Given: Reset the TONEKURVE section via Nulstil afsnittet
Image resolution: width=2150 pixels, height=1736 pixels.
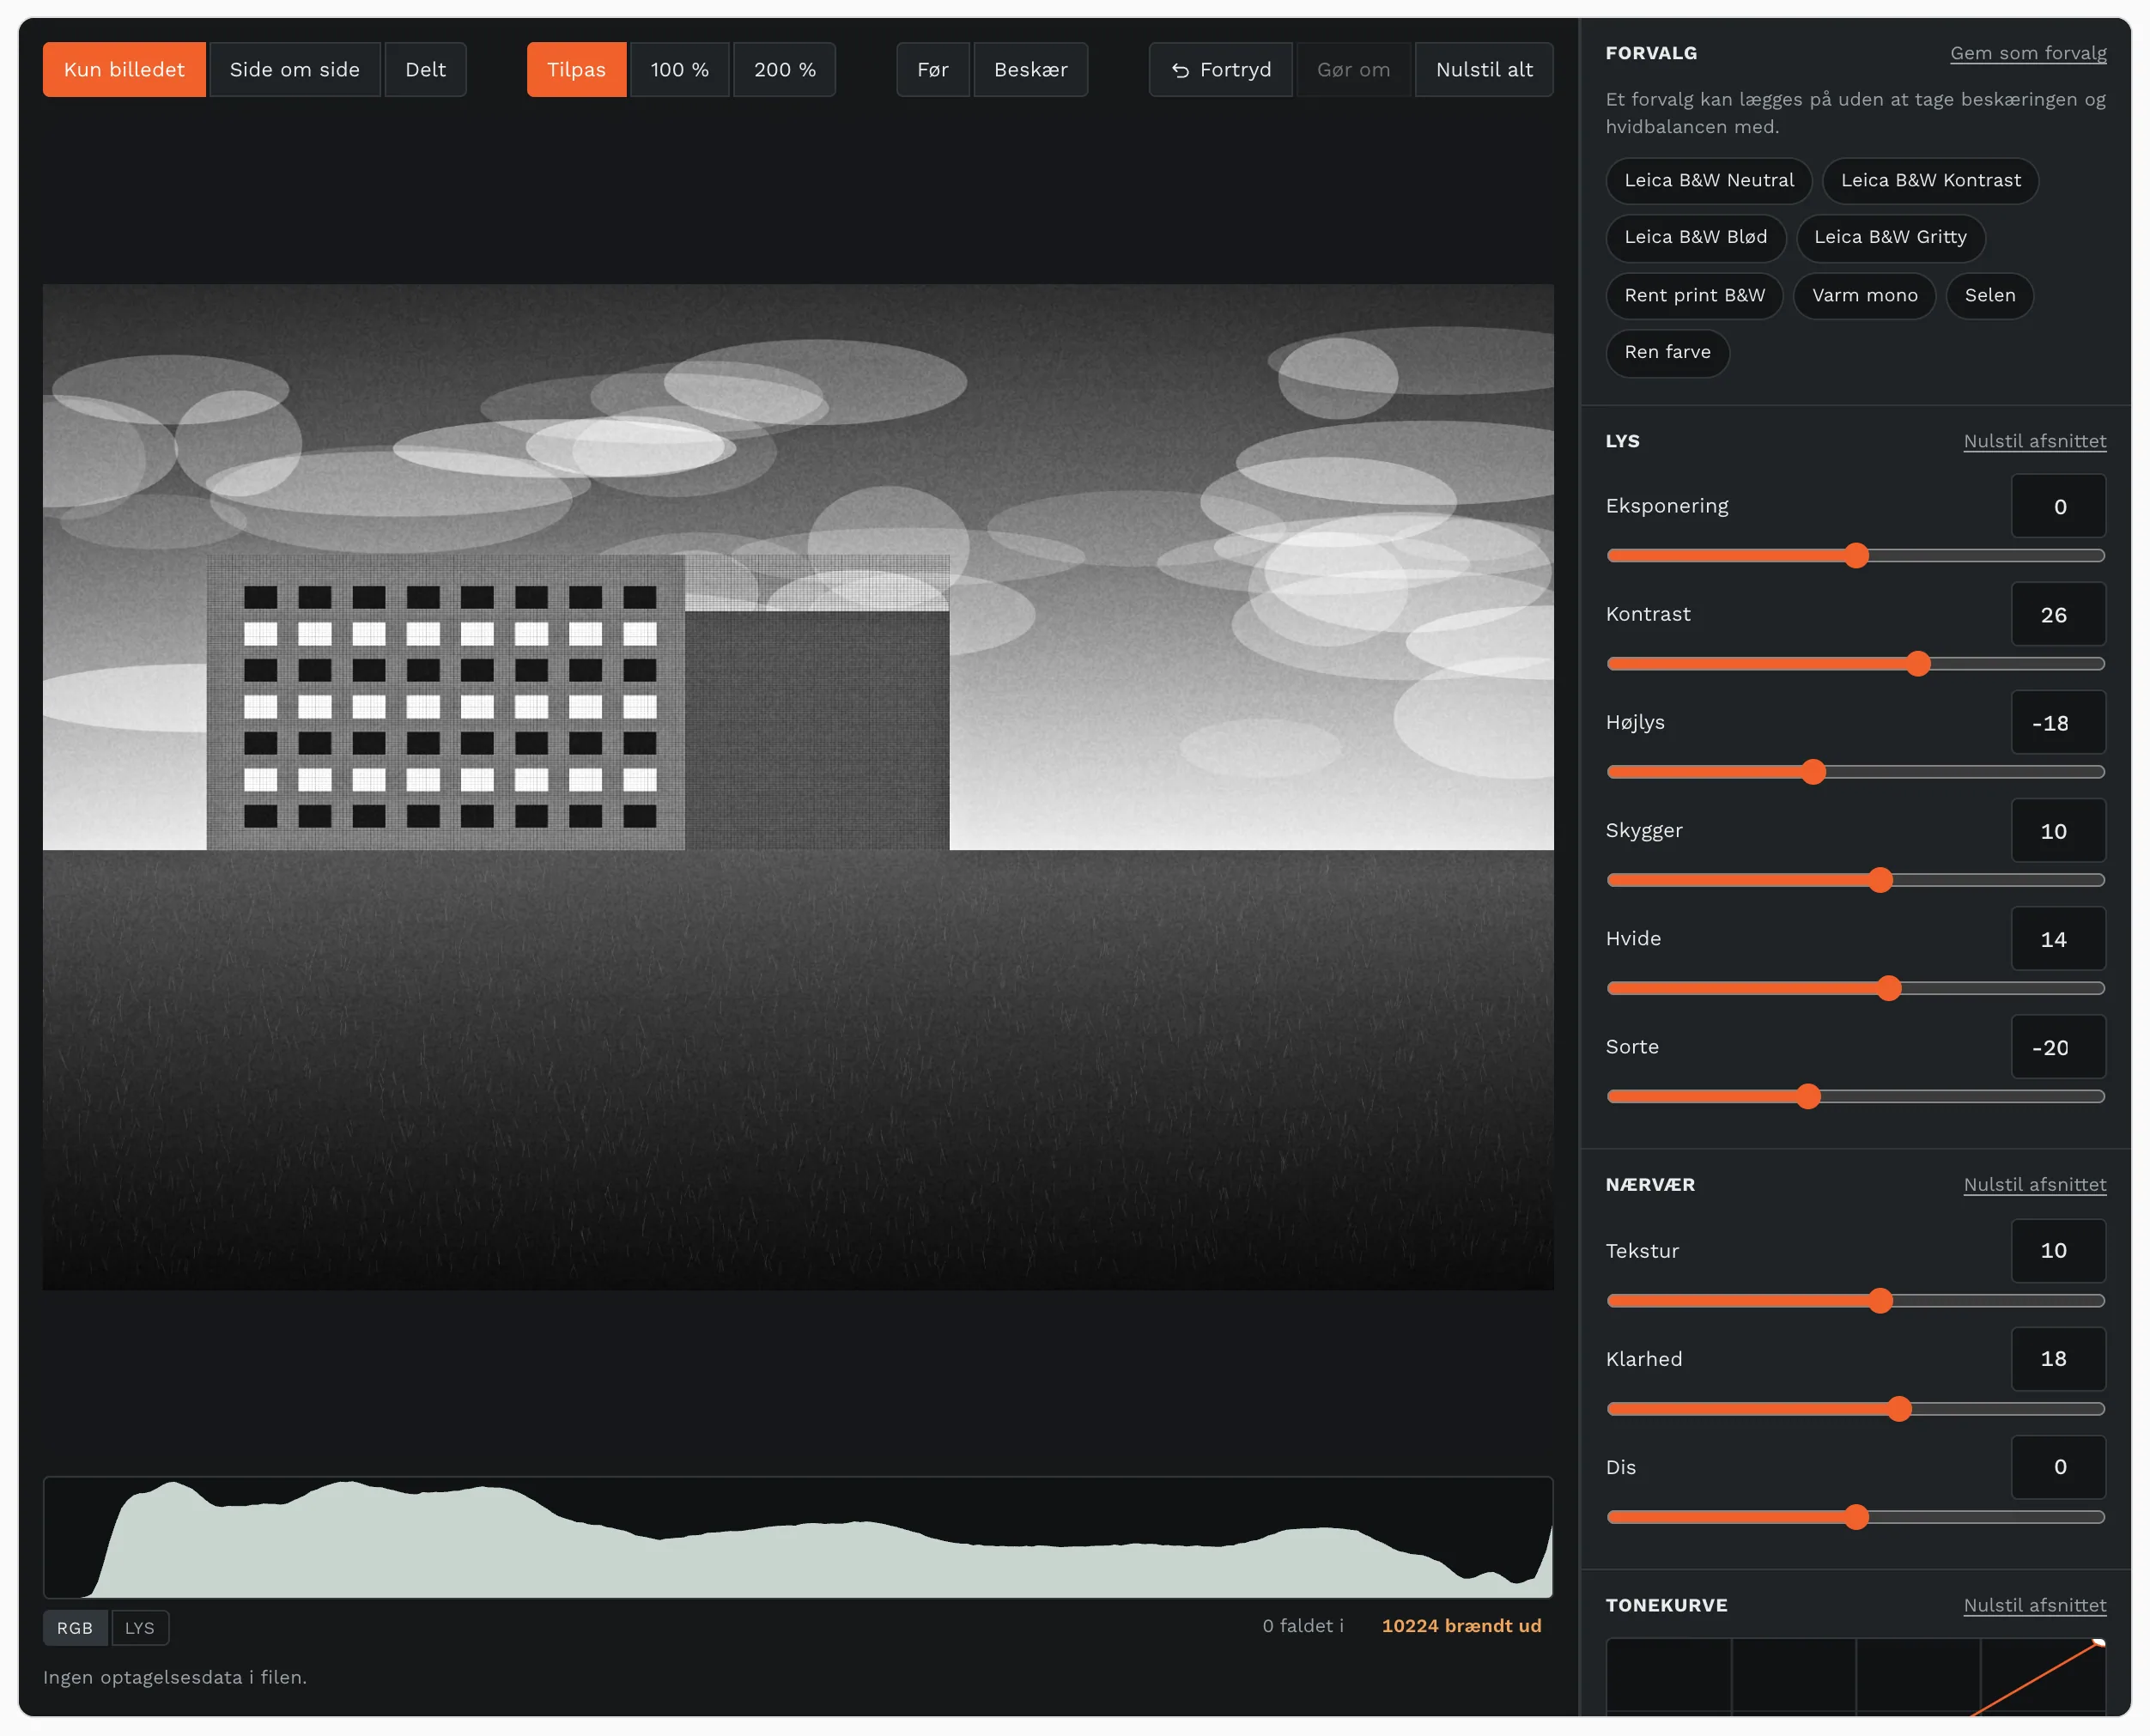Looking at the screenshot, I should point(2034,1605).
